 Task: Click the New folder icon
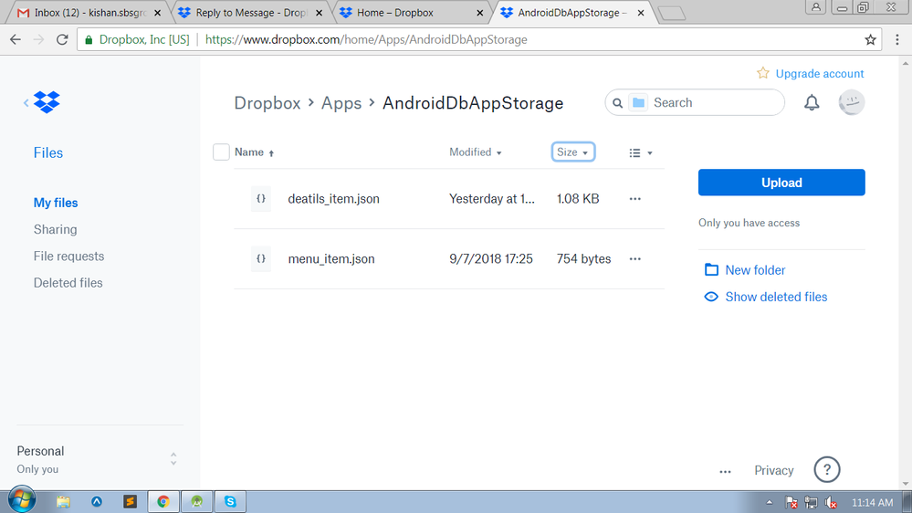[711, 270]
